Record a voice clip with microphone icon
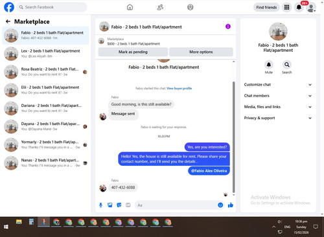324x237 pixels. [100, 205]
